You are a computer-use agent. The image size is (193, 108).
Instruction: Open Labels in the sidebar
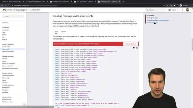[x=4, y=61]
